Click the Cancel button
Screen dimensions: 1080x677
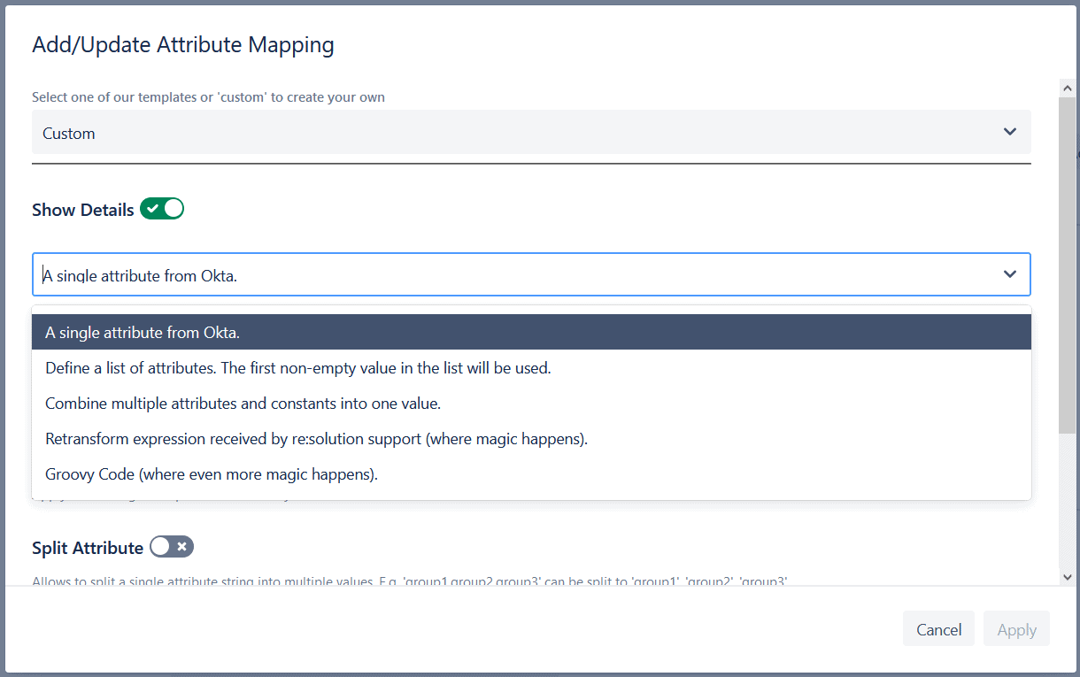(938, 628)
